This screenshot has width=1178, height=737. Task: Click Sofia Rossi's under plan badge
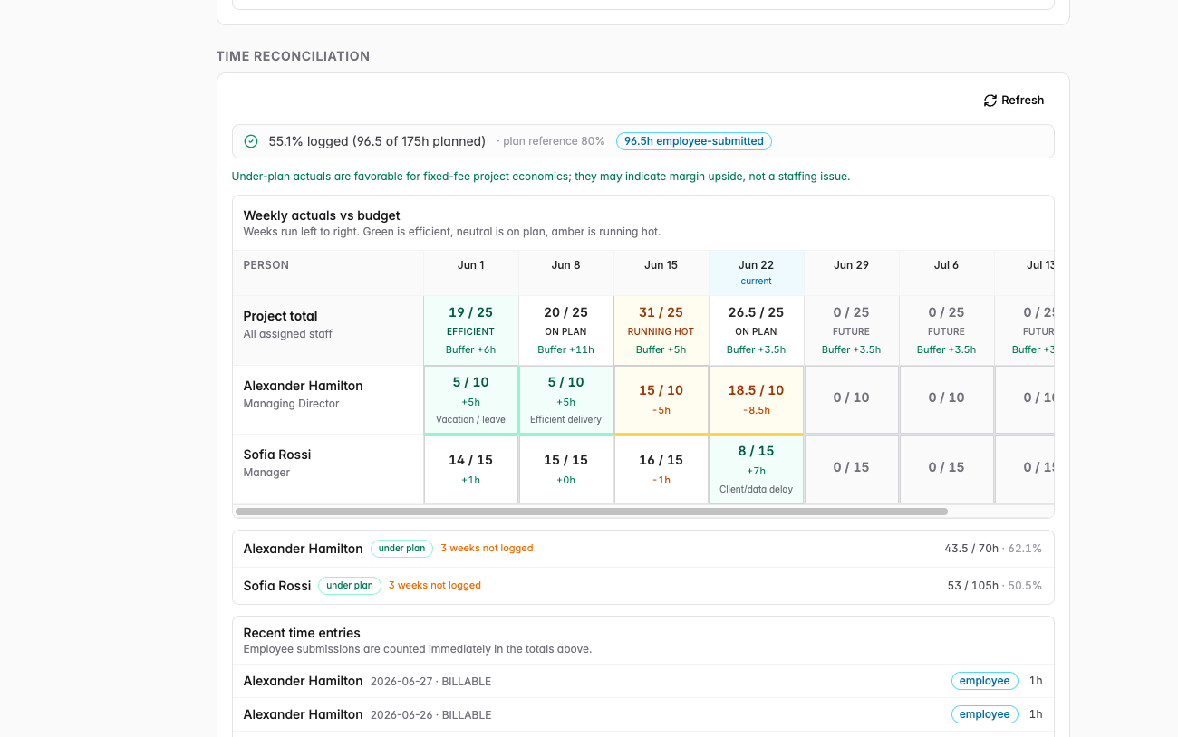(x=349, y=586)
